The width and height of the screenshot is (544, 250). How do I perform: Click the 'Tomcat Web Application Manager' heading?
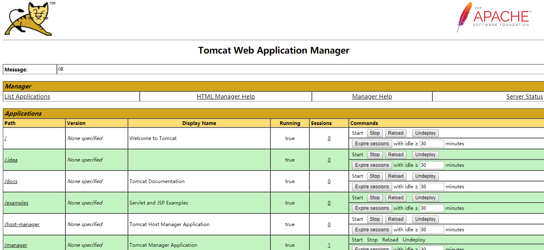click(274, 50)
